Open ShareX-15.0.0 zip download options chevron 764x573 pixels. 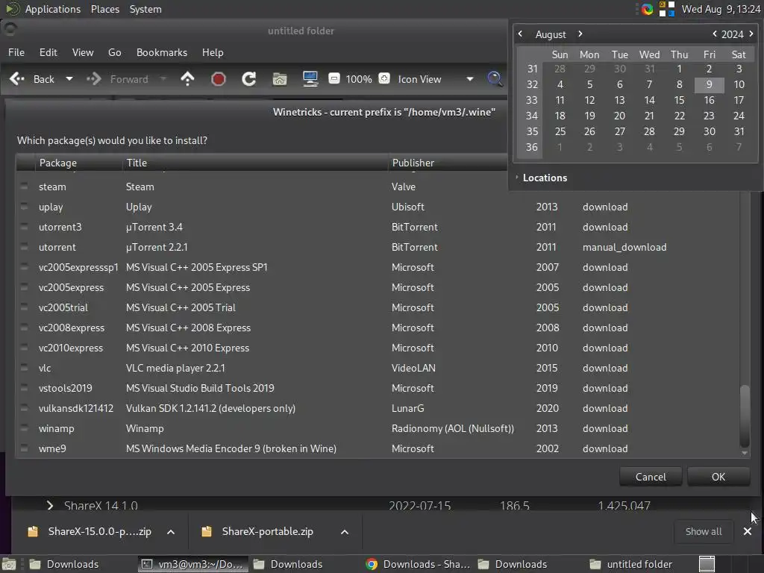click(171, 531)
